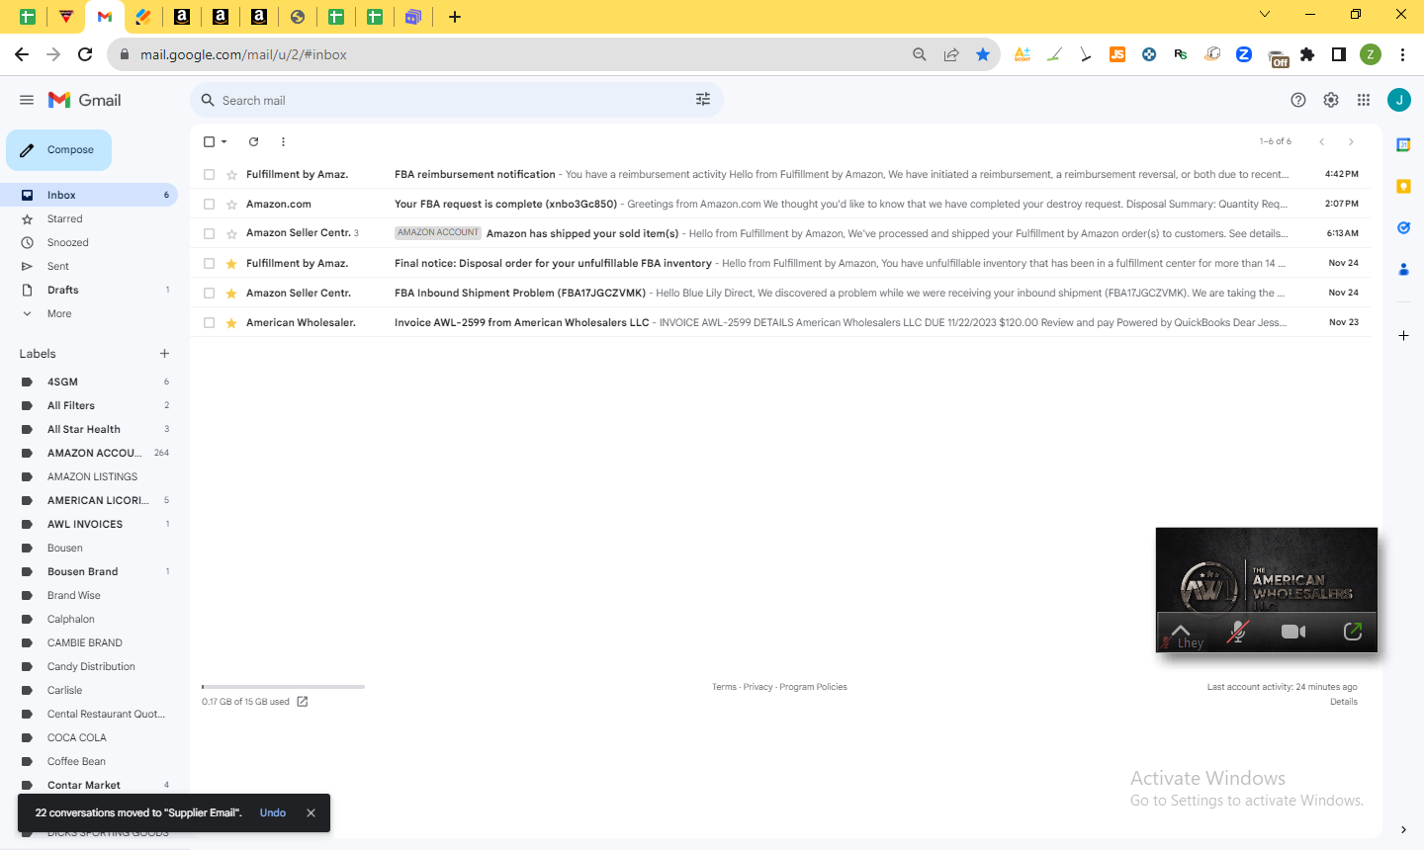Image resolution: width=1424 pixels, height=850 pixels.
Task: Tick the Amazon has shipped email checkbox
Action: point(209,234)
